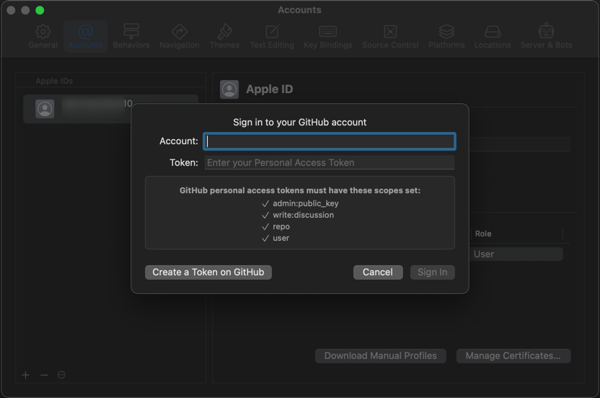Viewport: 600px width, 398px height.
Task: Add a new account with plus button
Action: pos(26,375)
